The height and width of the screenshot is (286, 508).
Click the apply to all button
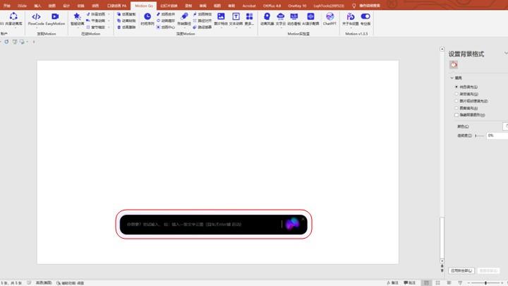click(x=461, y=270)
